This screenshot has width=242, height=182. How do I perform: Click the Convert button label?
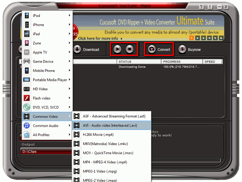164,49
